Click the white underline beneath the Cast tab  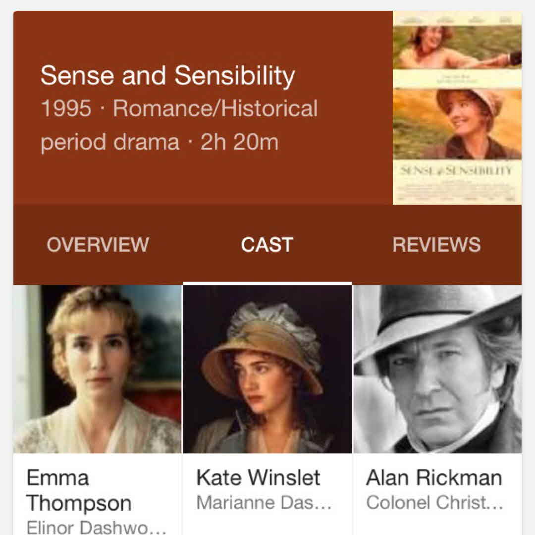[x=267, y=283]
